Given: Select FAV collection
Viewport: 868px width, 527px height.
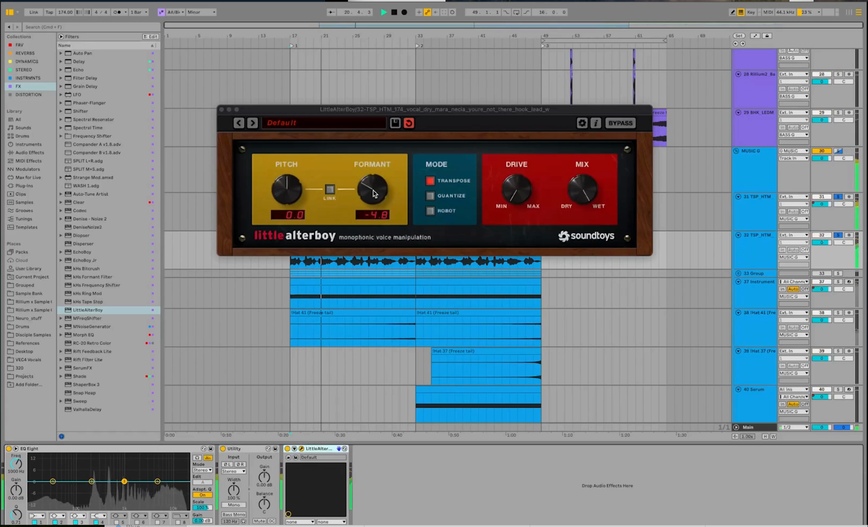Looking at the screenshot, I should pos(19,45).
